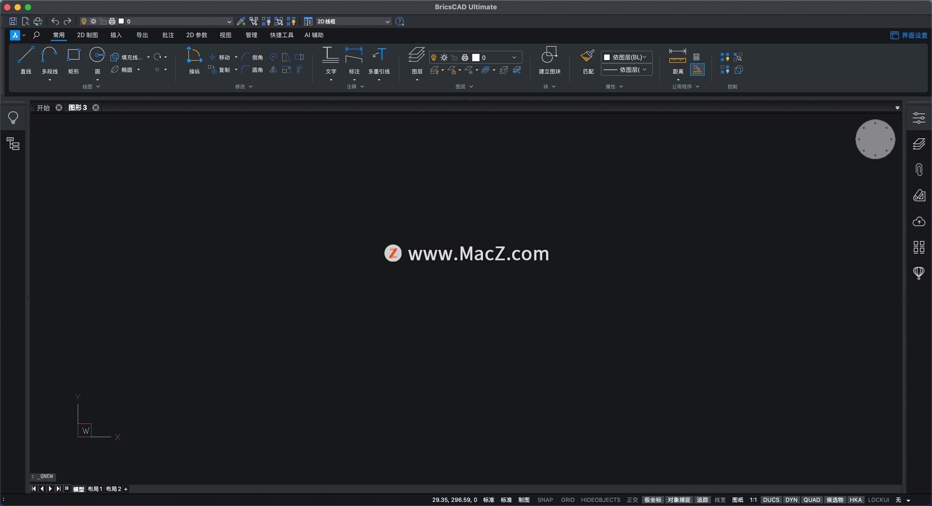Expand the 修改 panel group
The image size is (932, 506).
tap(244, 87)
